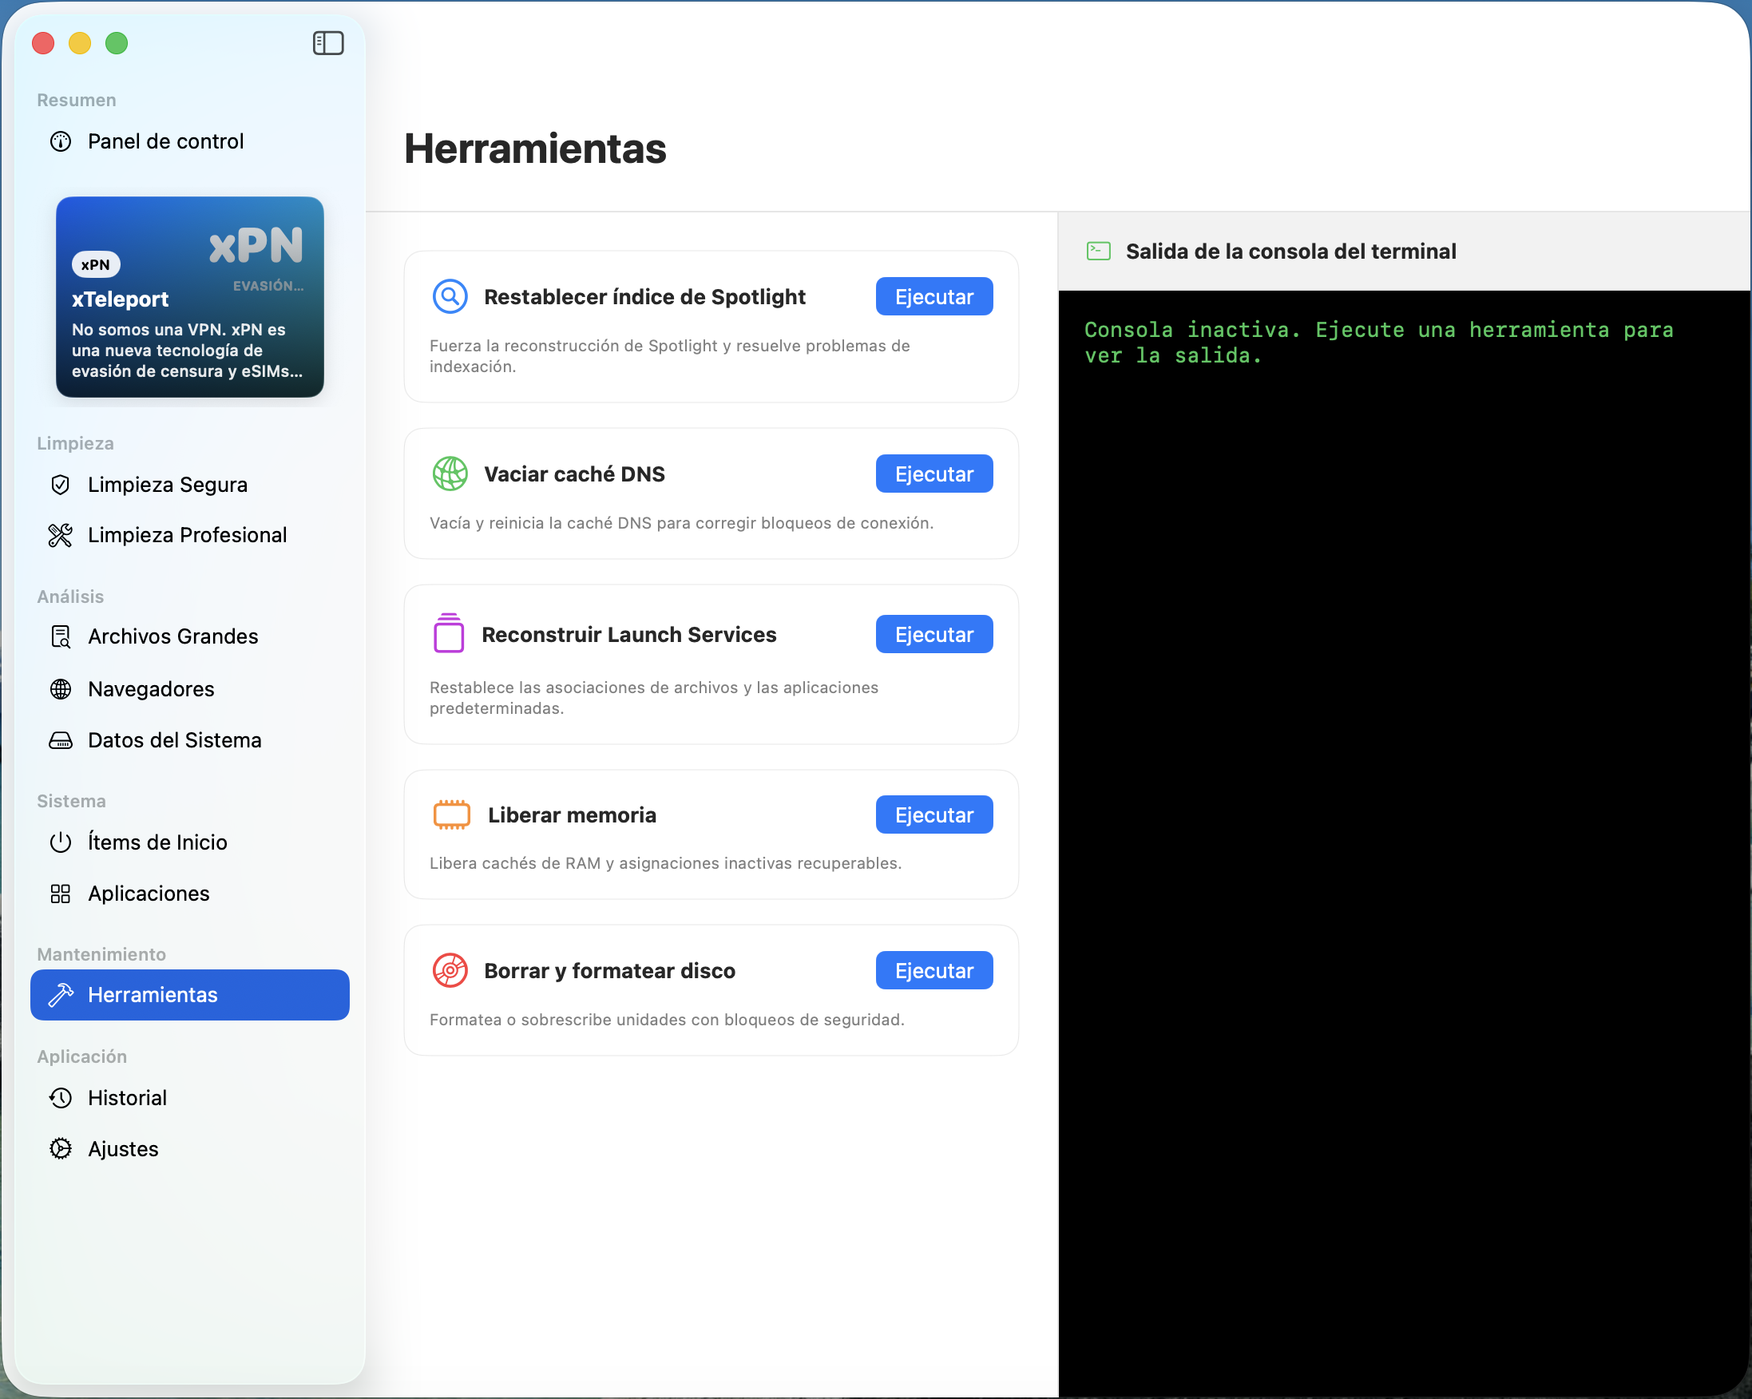Click the Navegadores globe icon
This screenshot has height=1399, width=1752.
tap(61, 689)
